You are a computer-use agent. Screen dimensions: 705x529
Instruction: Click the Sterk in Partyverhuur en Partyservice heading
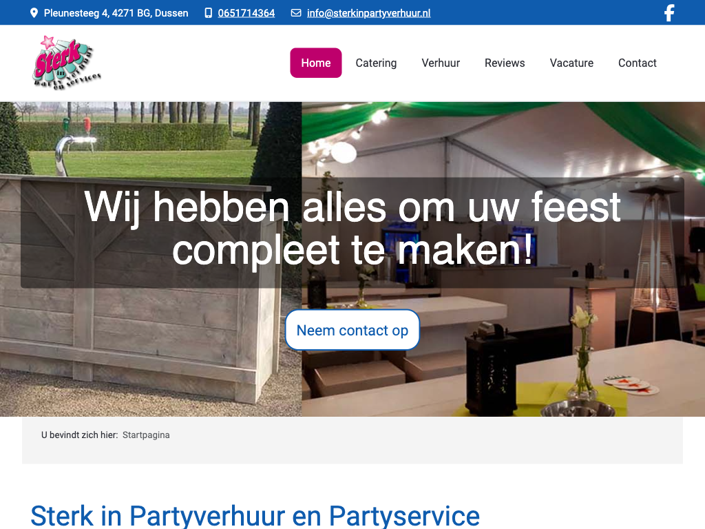pos(255,515)
